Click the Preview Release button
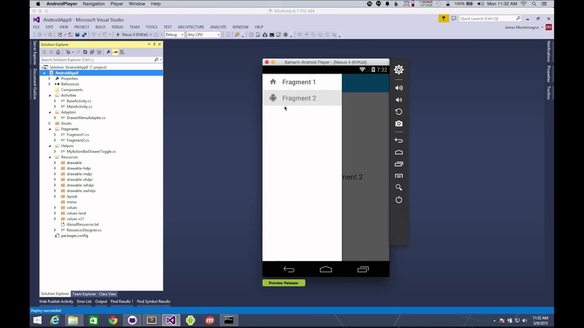This screenshot has width=584, height=328. pyautogui.click(x=283, y=283)
